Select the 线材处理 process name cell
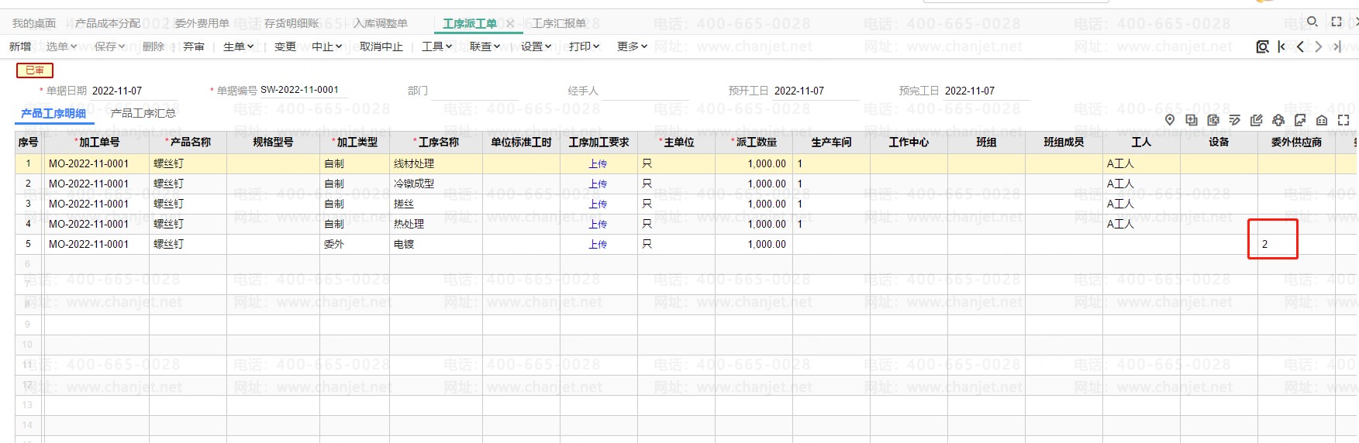This screenshot has width=1359, height=443. coord(436,163)
